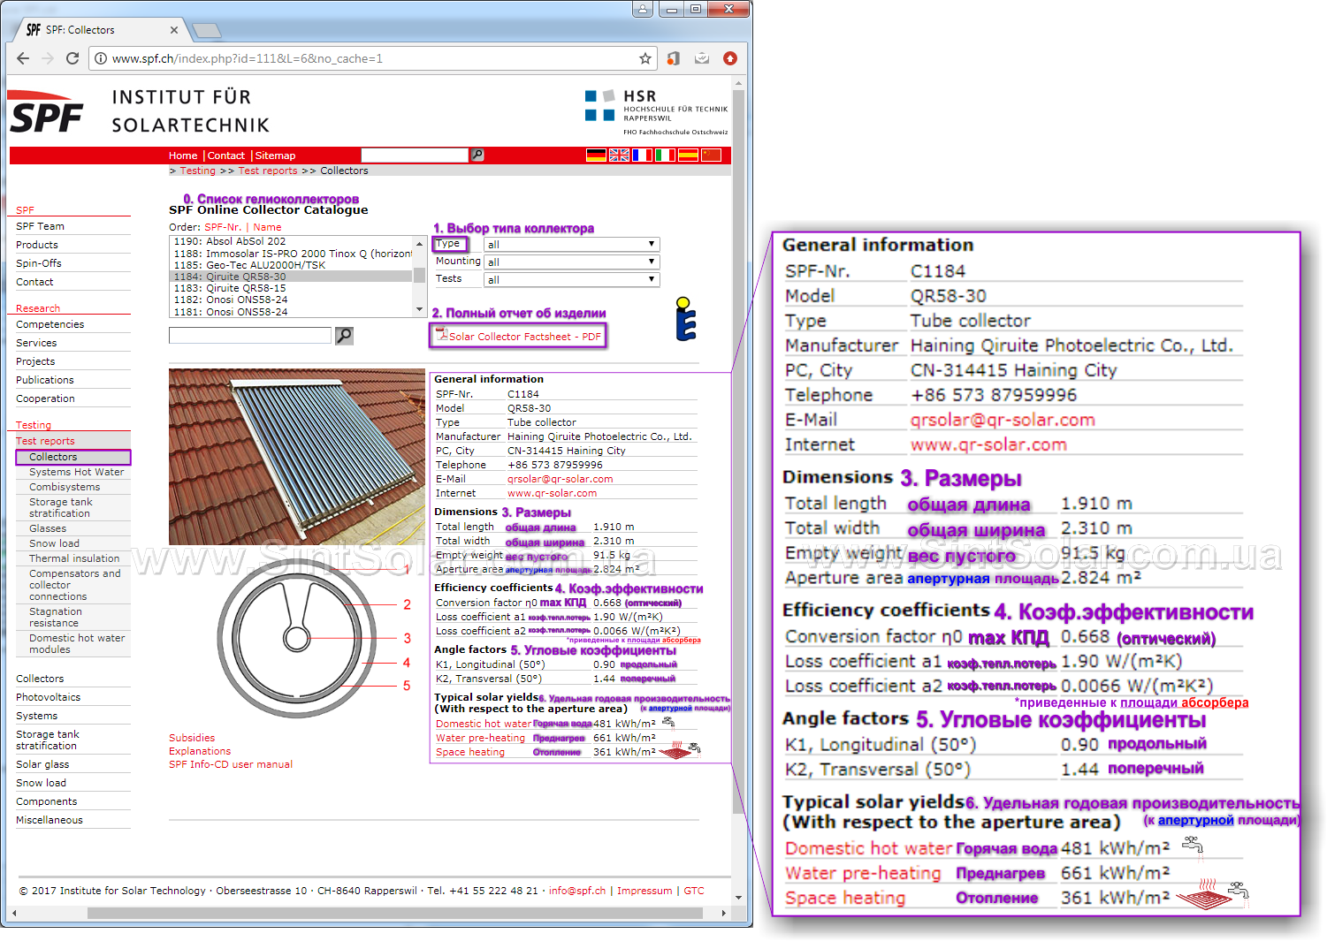Open Thermal insulation in sidebar

[74, 558]
